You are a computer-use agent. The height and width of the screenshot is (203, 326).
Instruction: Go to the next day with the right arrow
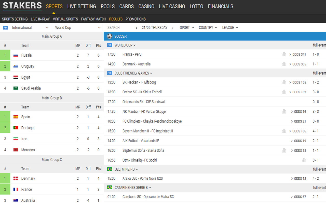click(x=173, y=28)
